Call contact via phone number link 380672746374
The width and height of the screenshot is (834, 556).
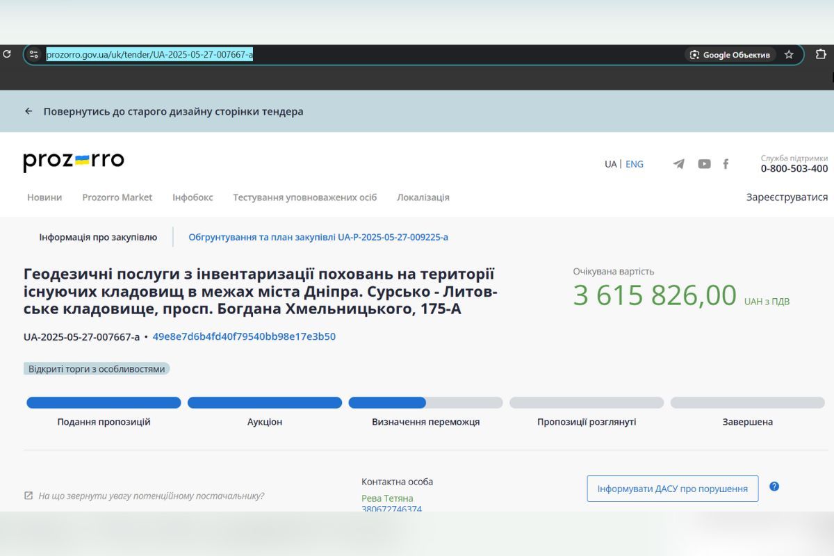point(391,509)
